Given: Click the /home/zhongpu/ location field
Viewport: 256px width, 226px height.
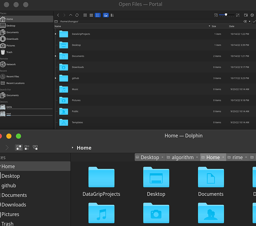Looking at the screenshot, I should 148,21.
